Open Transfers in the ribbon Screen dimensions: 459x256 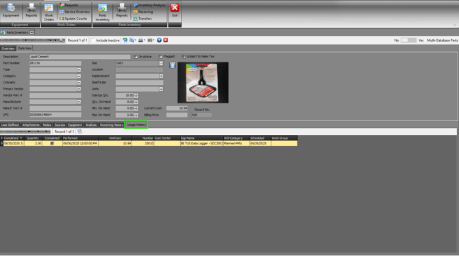click(x=142, y=18)
